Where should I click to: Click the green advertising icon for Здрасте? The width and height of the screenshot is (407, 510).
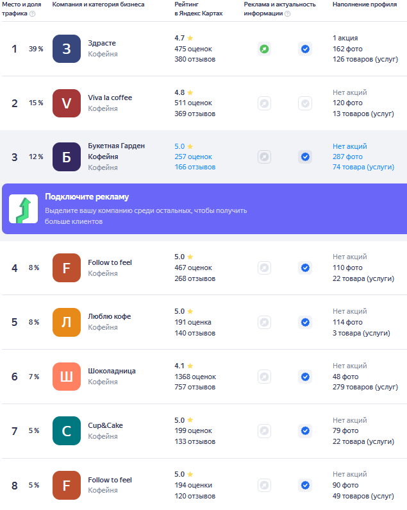(x=264, y=49)
